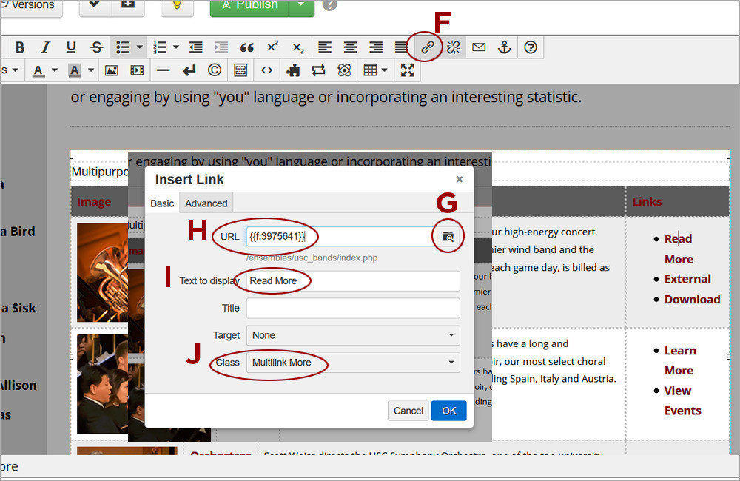
Task: Apply blockquote formatting
Action: [247, 47]
